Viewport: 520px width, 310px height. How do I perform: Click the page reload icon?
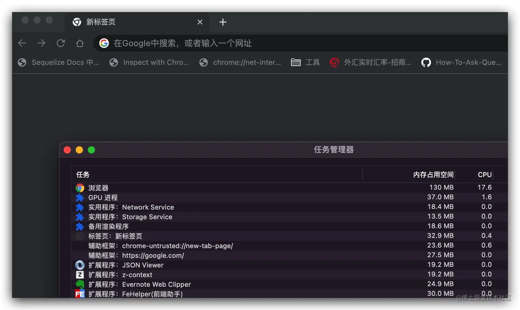coord(61,43)
